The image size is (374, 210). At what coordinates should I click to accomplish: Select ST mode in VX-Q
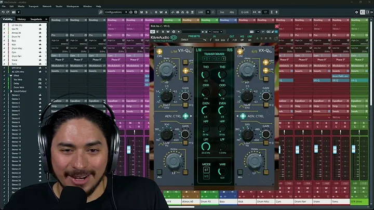coord(206,170)
